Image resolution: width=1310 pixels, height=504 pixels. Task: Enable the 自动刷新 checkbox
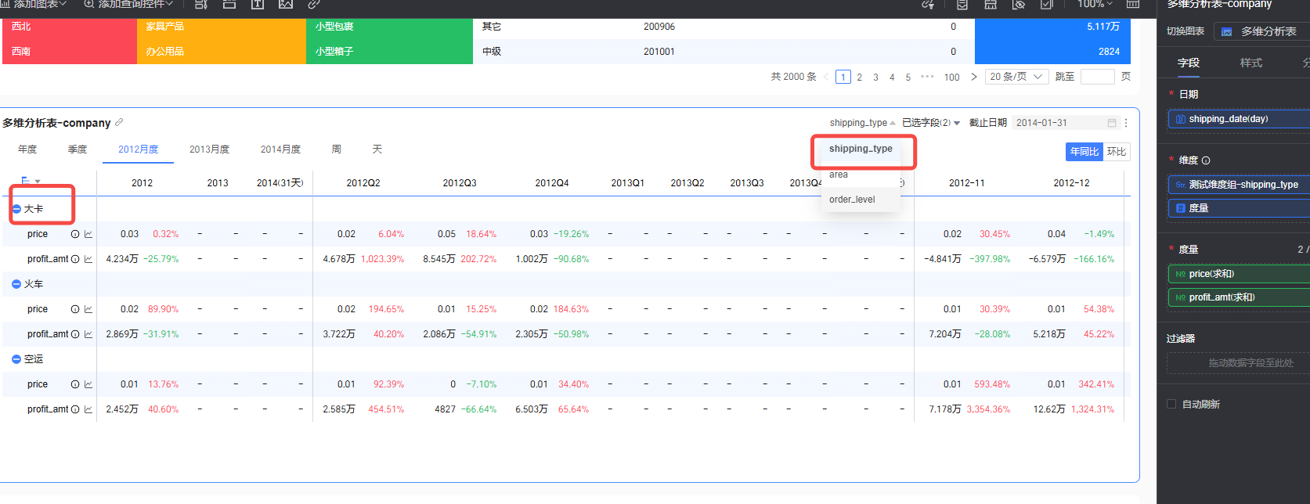1171,405
